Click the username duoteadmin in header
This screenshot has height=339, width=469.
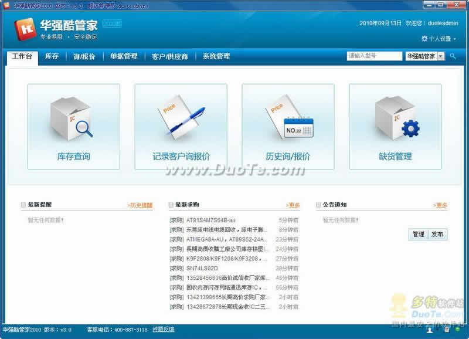[443, 23]
